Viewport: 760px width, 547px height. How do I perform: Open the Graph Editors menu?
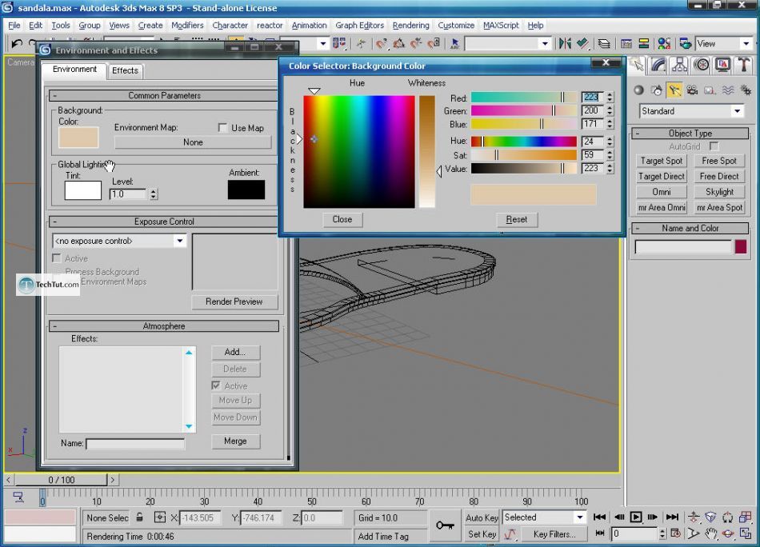click(360, 26)
